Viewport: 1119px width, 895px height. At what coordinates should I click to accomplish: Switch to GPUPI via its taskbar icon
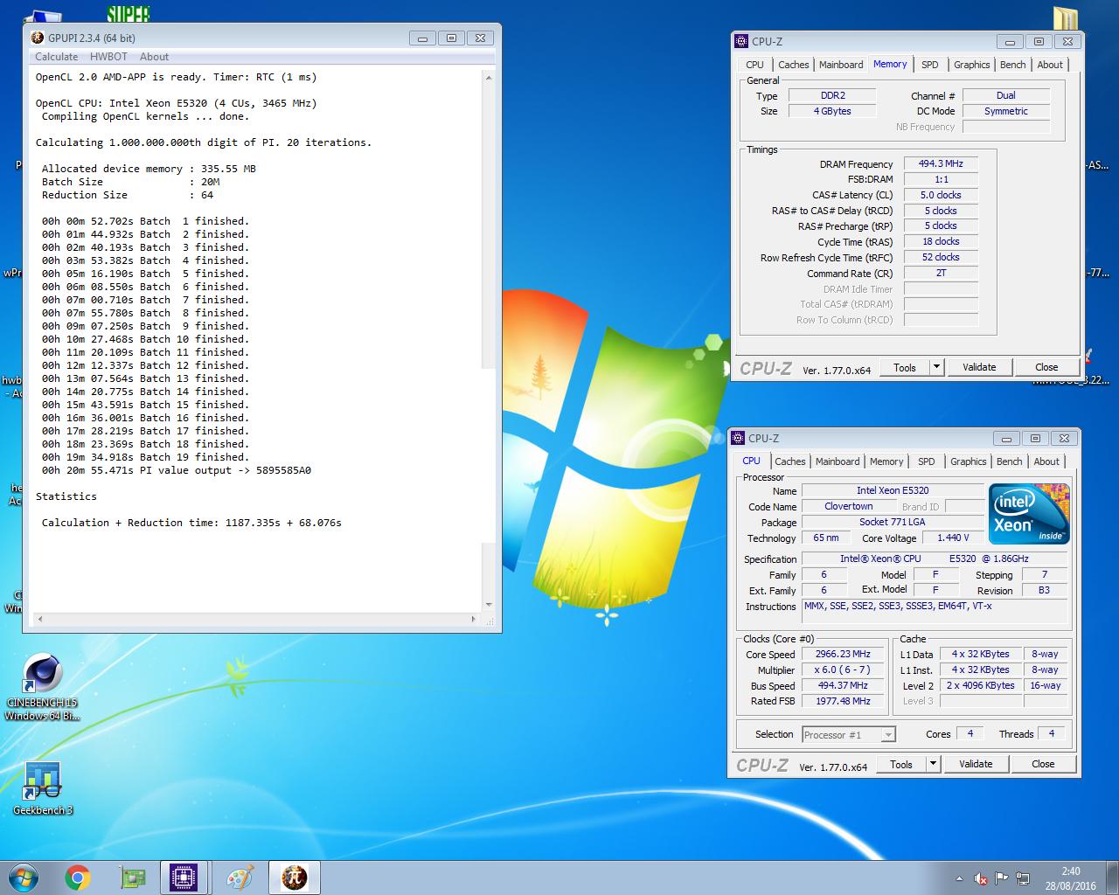[294, 877]
